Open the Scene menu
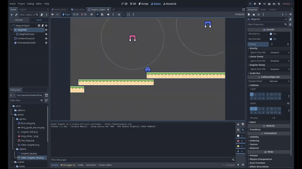This screenshot has height=169, width=302. [x=12, y=4]
